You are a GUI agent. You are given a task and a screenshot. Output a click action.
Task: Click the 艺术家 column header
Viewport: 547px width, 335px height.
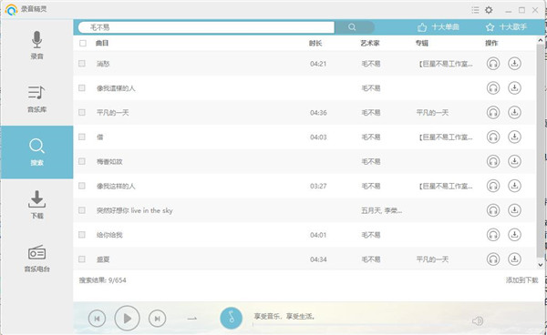tap(370, 43)
